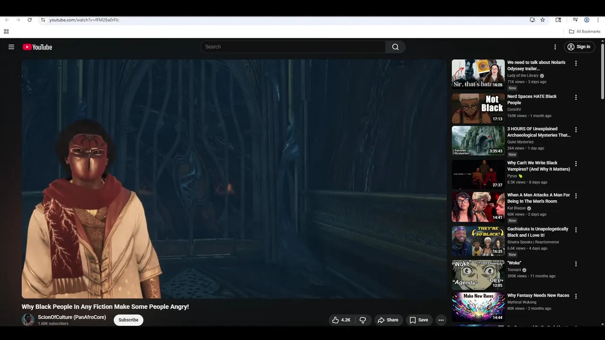Click the browser address bar URL

84,20
